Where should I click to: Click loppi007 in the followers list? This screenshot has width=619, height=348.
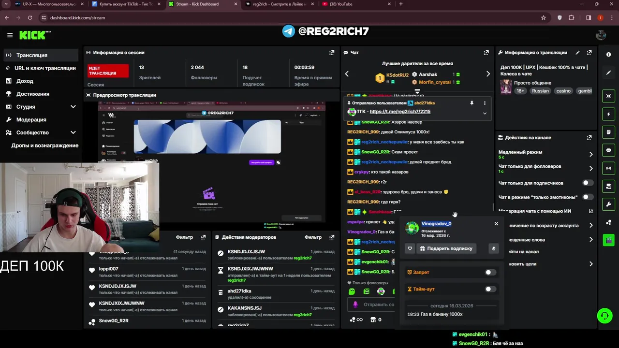[109, 269]
